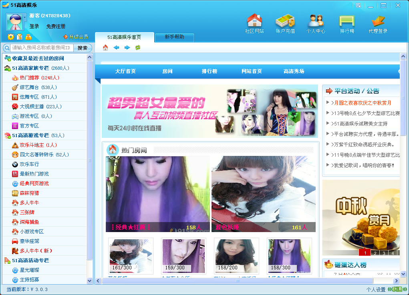409x295 pixels.
Task: Click the browser home icon
Action: pyautogui.click(x=105, y=48)
